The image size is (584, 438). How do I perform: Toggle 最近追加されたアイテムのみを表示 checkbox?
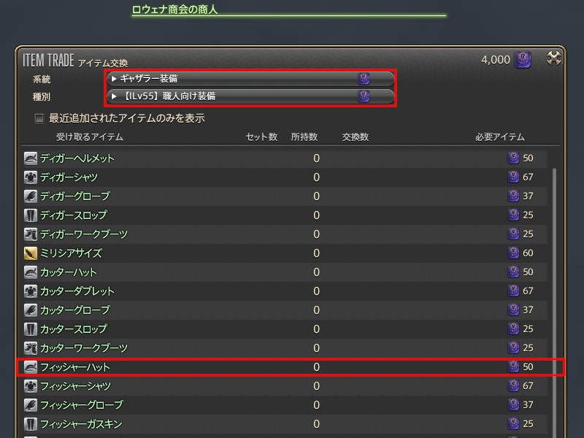pyautogui.click(x=39, y=118)
